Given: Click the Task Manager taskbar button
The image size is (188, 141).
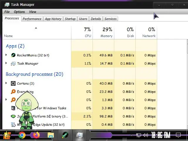Looking at the screenshot, I should coord(80,135).
